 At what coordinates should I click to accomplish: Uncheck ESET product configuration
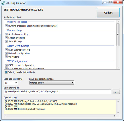click(x=6, y=65)
